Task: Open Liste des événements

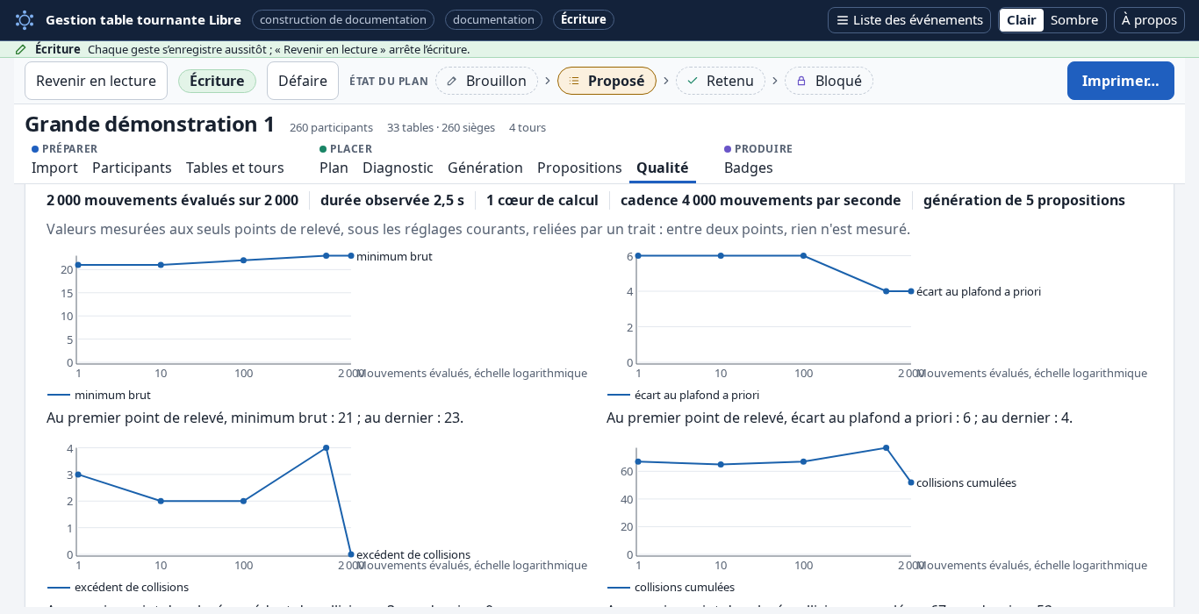Action: pos(909,20)
